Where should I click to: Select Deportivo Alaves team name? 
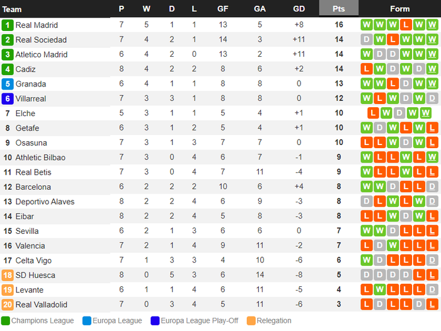45,202
